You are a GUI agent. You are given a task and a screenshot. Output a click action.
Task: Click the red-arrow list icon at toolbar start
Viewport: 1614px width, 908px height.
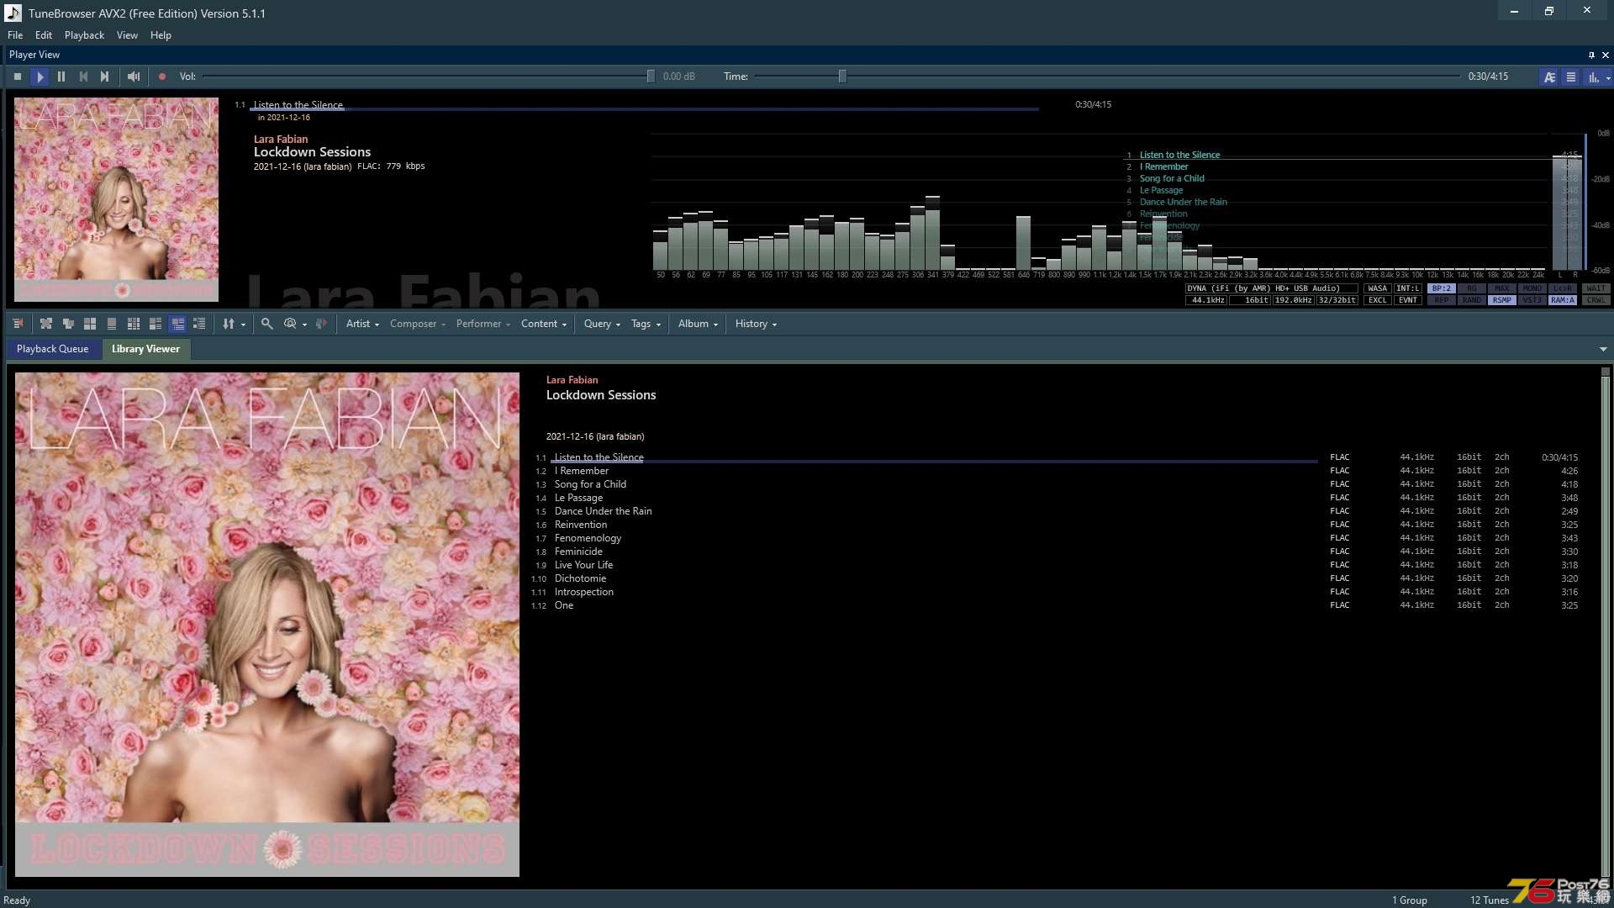(18, 324)
